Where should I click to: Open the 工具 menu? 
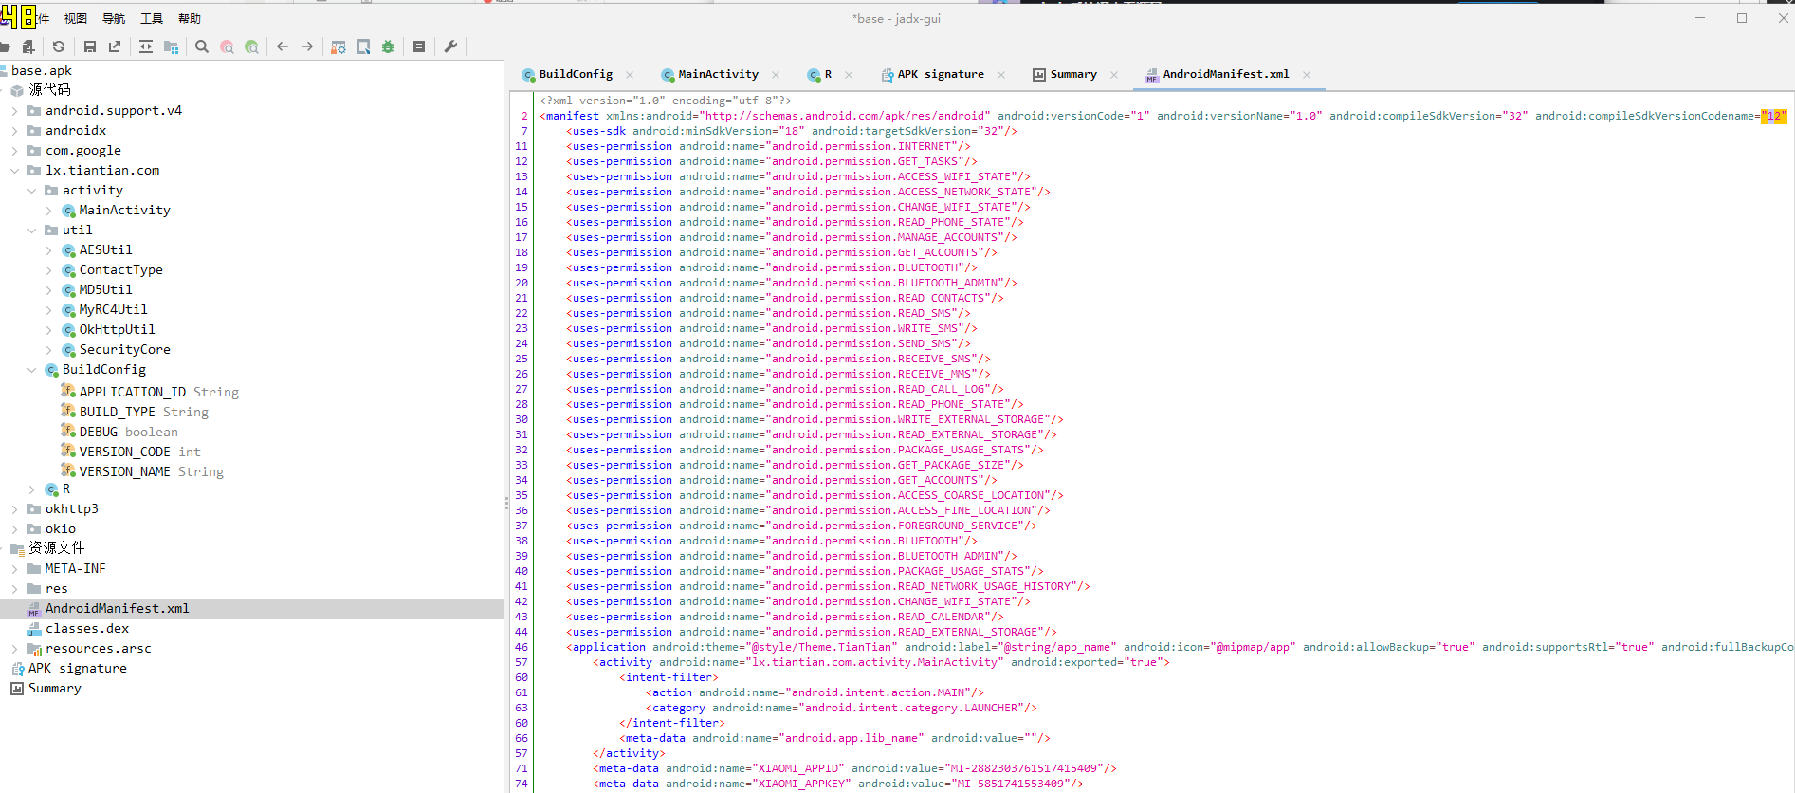pos(152,18)
